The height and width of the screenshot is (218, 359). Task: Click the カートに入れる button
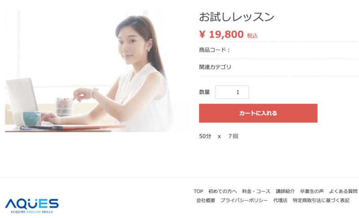click(258, 113)
